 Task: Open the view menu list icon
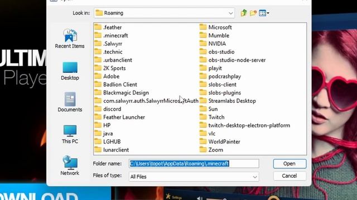click(264, 13)
